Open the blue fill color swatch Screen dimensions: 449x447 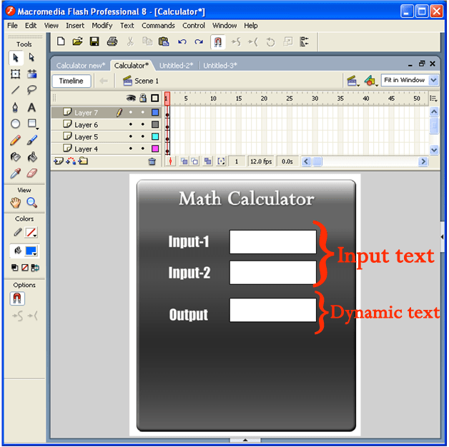(31, 251)
